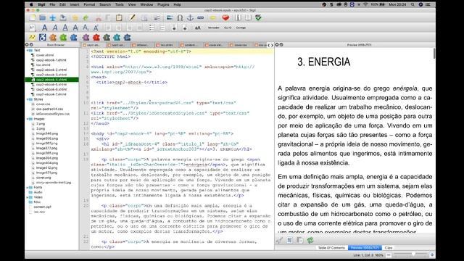Click the New file icon in toolbar

click(x=32, y=17)
